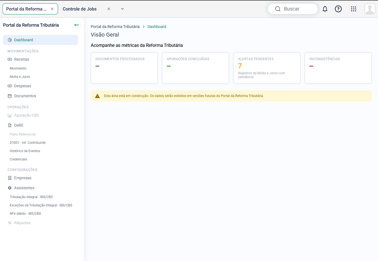This screenshot has height=261, width=378.
Task: Click the sidebar title Portal da Reforma Tributária
Action: 31,25
